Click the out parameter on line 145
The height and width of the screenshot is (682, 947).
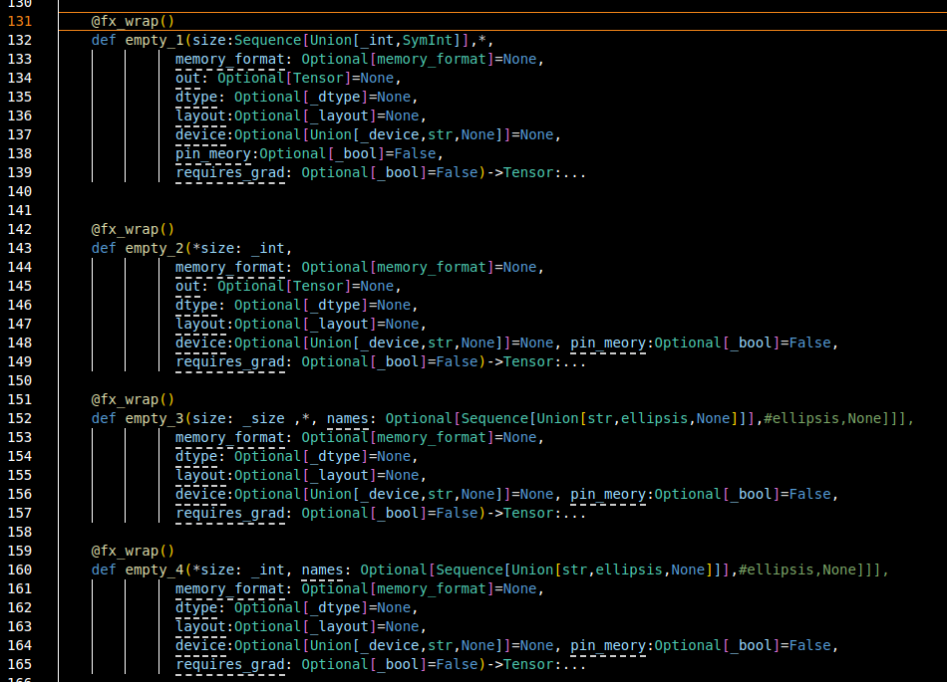pos(187,286)
